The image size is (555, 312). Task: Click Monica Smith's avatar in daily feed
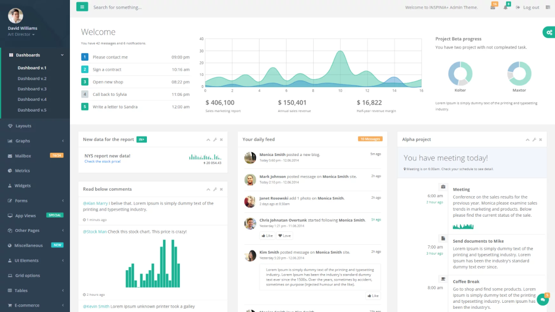tap(250, 158)
